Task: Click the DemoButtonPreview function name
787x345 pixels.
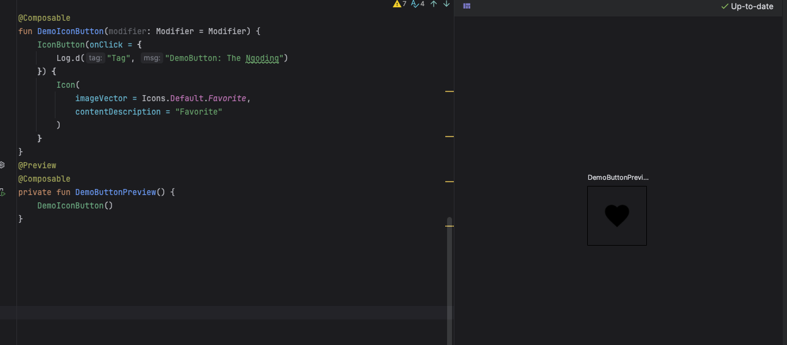Action: click(x=116, y=192)
